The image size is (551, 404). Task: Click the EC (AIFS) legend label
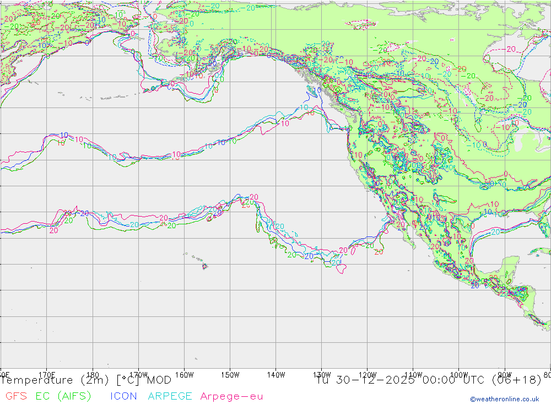click(x=63, y=396)
